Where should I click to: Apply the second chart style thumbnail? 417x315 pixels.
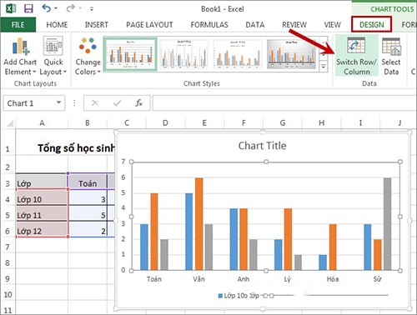tap(183, 54)
